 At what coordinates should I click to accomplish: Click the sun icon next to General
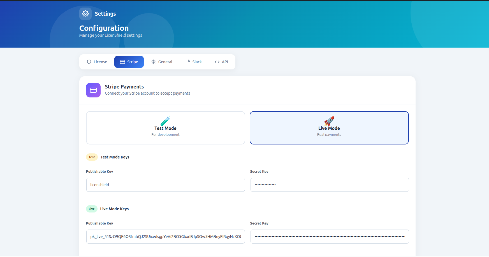pos(154,62)
